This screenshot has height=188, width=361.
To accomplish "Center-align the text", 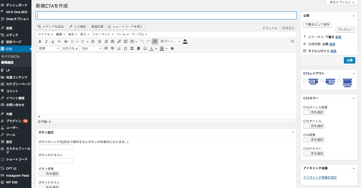I will pyautogui.click(x=99, y=42).
